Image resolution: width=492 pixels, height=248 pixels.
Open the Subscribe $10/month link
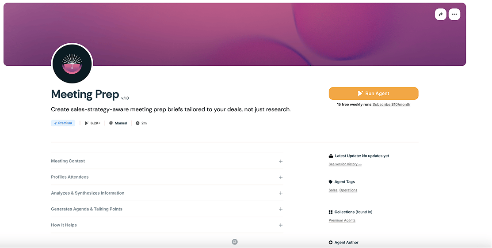tap(391, 105)
